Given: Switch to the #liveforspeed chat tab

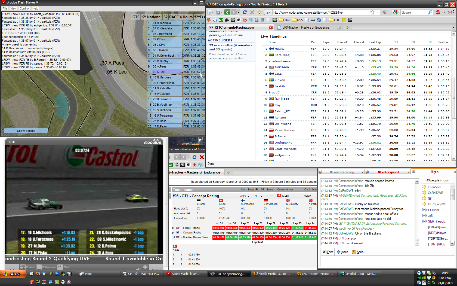Looking at the screenshot, I should (x=388, y=172).
